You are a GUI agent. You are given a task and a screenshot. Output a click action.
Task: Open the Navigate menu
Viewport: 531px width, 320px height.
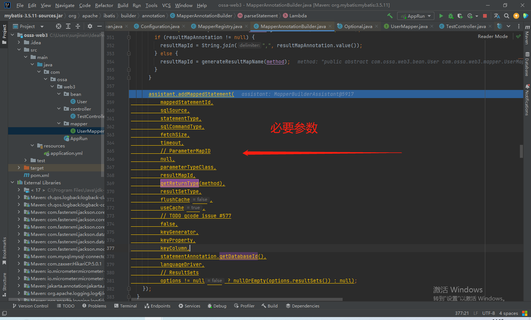pos(65,5)
